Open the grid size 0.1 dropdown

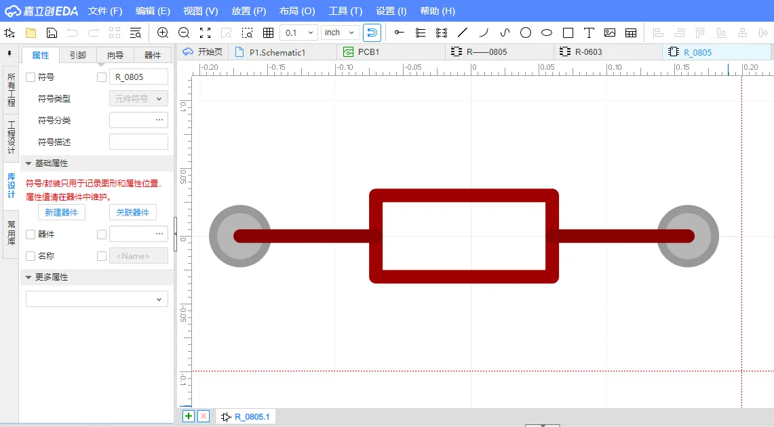pyautogui.click(x=298, y=33)
